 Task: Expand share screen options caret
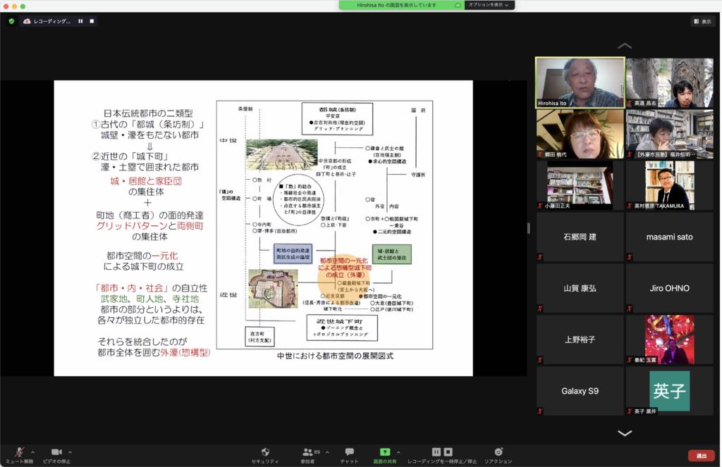[x=398, y=452]
